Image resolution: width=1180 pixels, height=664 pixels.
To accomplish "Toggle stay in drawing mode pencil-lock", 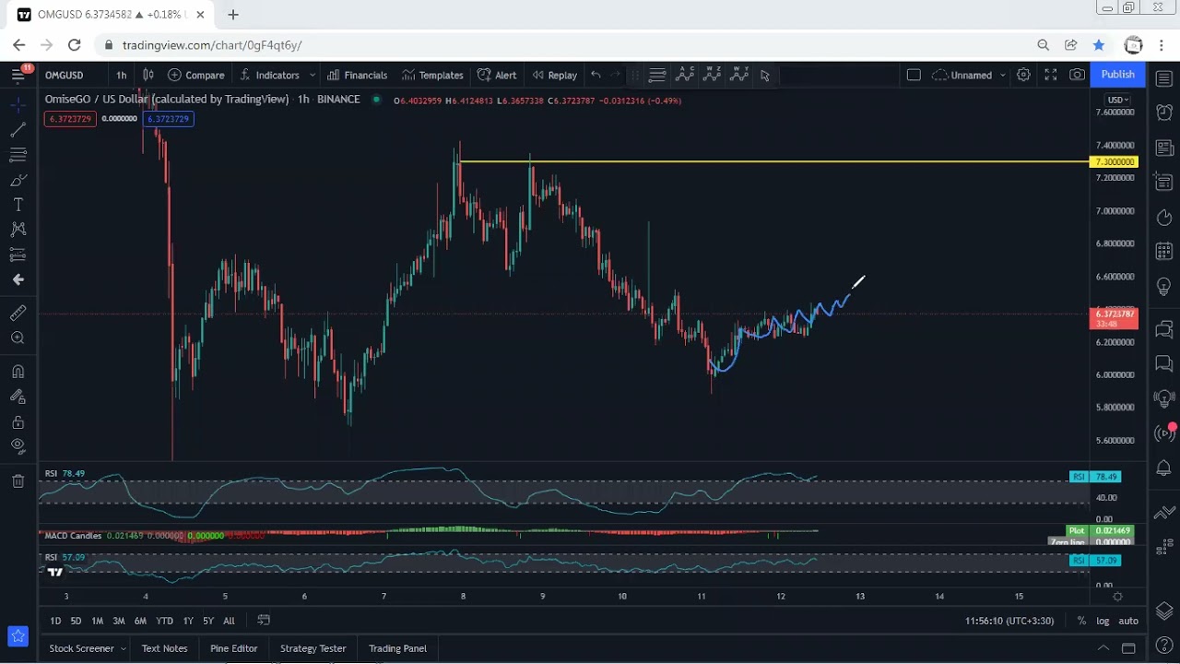I will tap(18, 397).
